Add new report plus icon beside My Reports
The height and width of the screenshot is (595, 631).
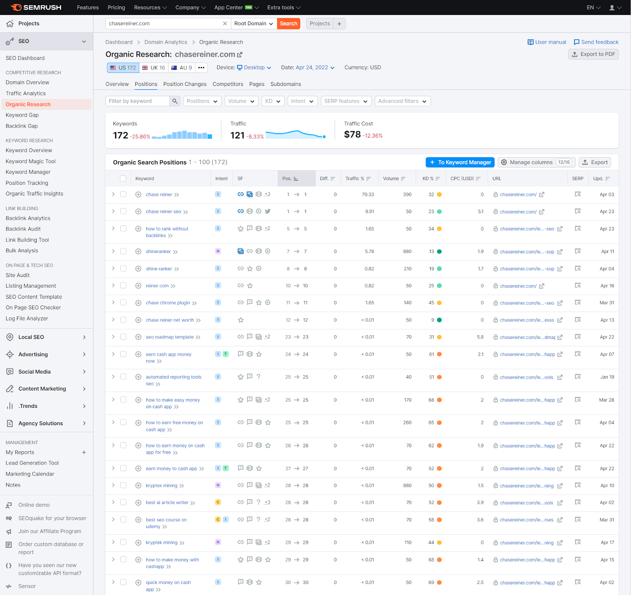tap(84, 452)
